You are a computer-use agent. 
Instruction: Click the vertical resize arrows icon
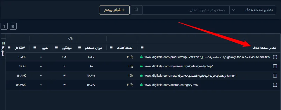pos(4,26)
